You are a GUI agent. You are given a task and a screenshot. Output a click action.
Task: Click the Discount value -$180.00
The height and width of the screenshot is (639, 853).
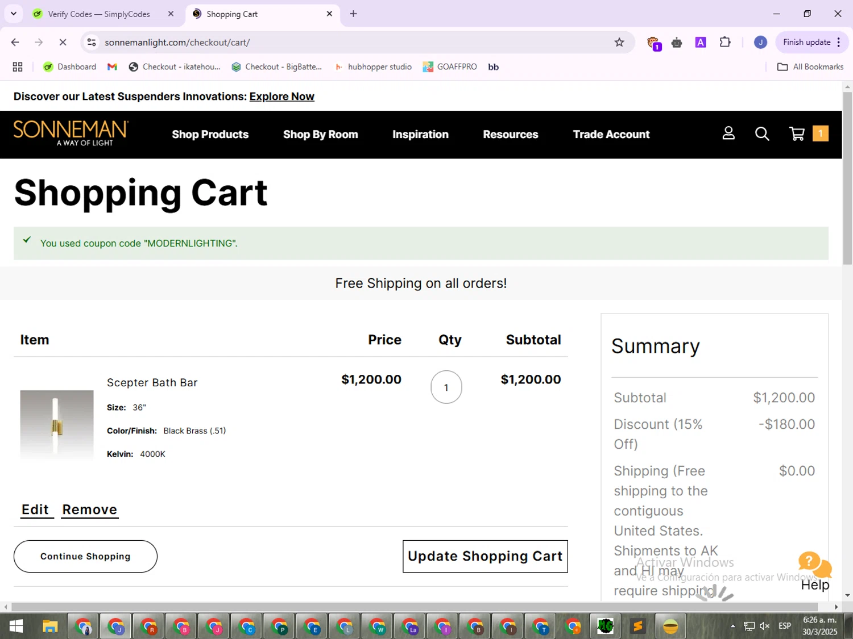coord(786,424)
